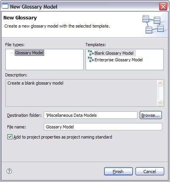Choose the Enterprise Glossary Model template
This screenshot has width=170, height=182.
(x=118, y=60)
